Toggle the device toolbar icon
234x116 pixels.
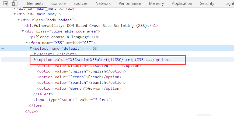[x=15, y=3]
